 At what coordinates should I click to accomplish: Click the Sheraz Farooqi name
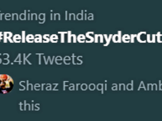(x=63, y=86)
